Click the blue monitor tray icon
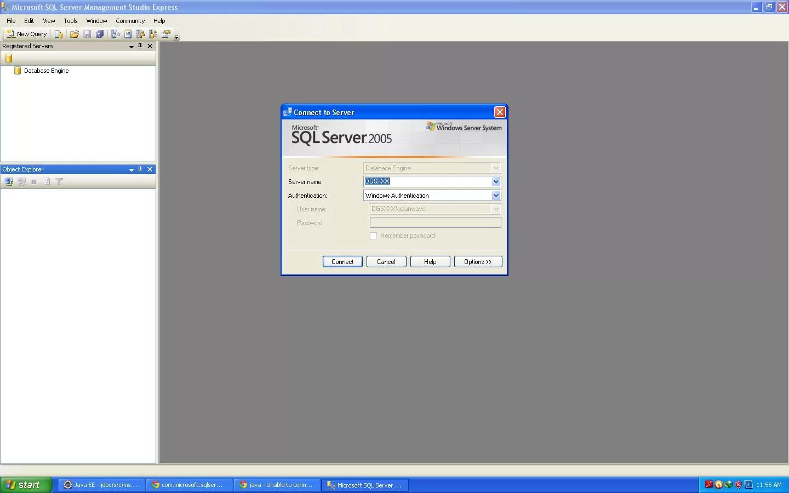 (748, 485)
